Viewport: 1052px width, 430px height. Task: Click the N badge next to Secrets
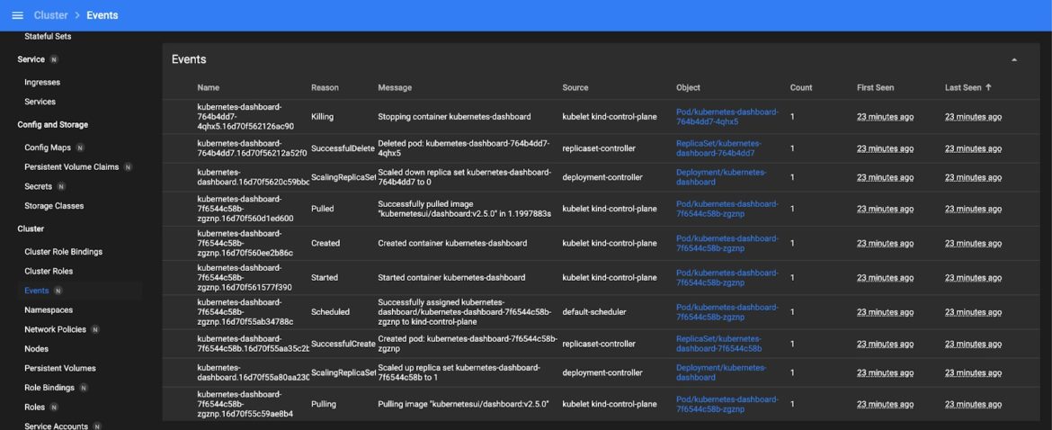click(61, 186)
